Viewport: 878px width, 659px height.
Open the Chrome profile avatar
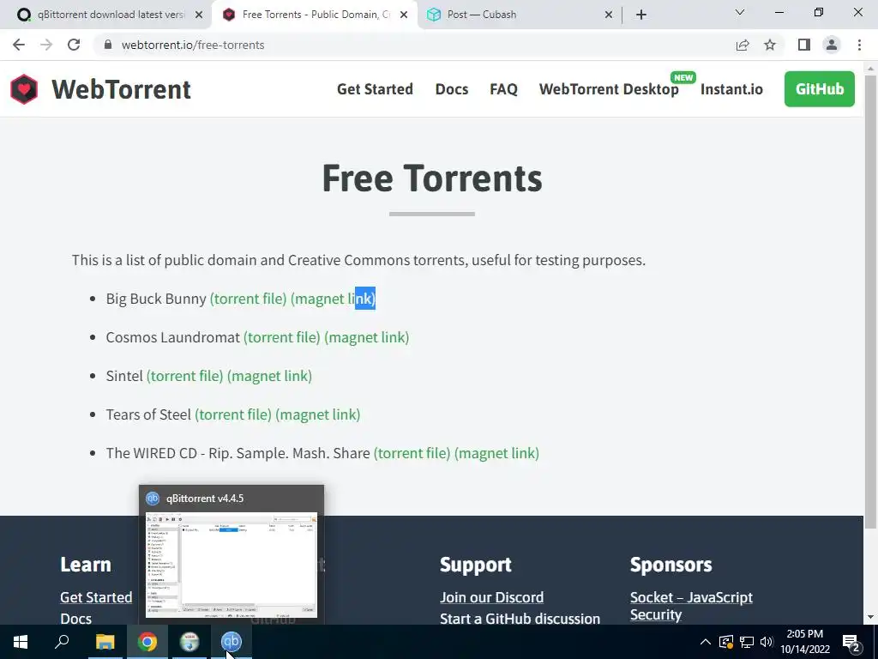[x=832, y=45]
